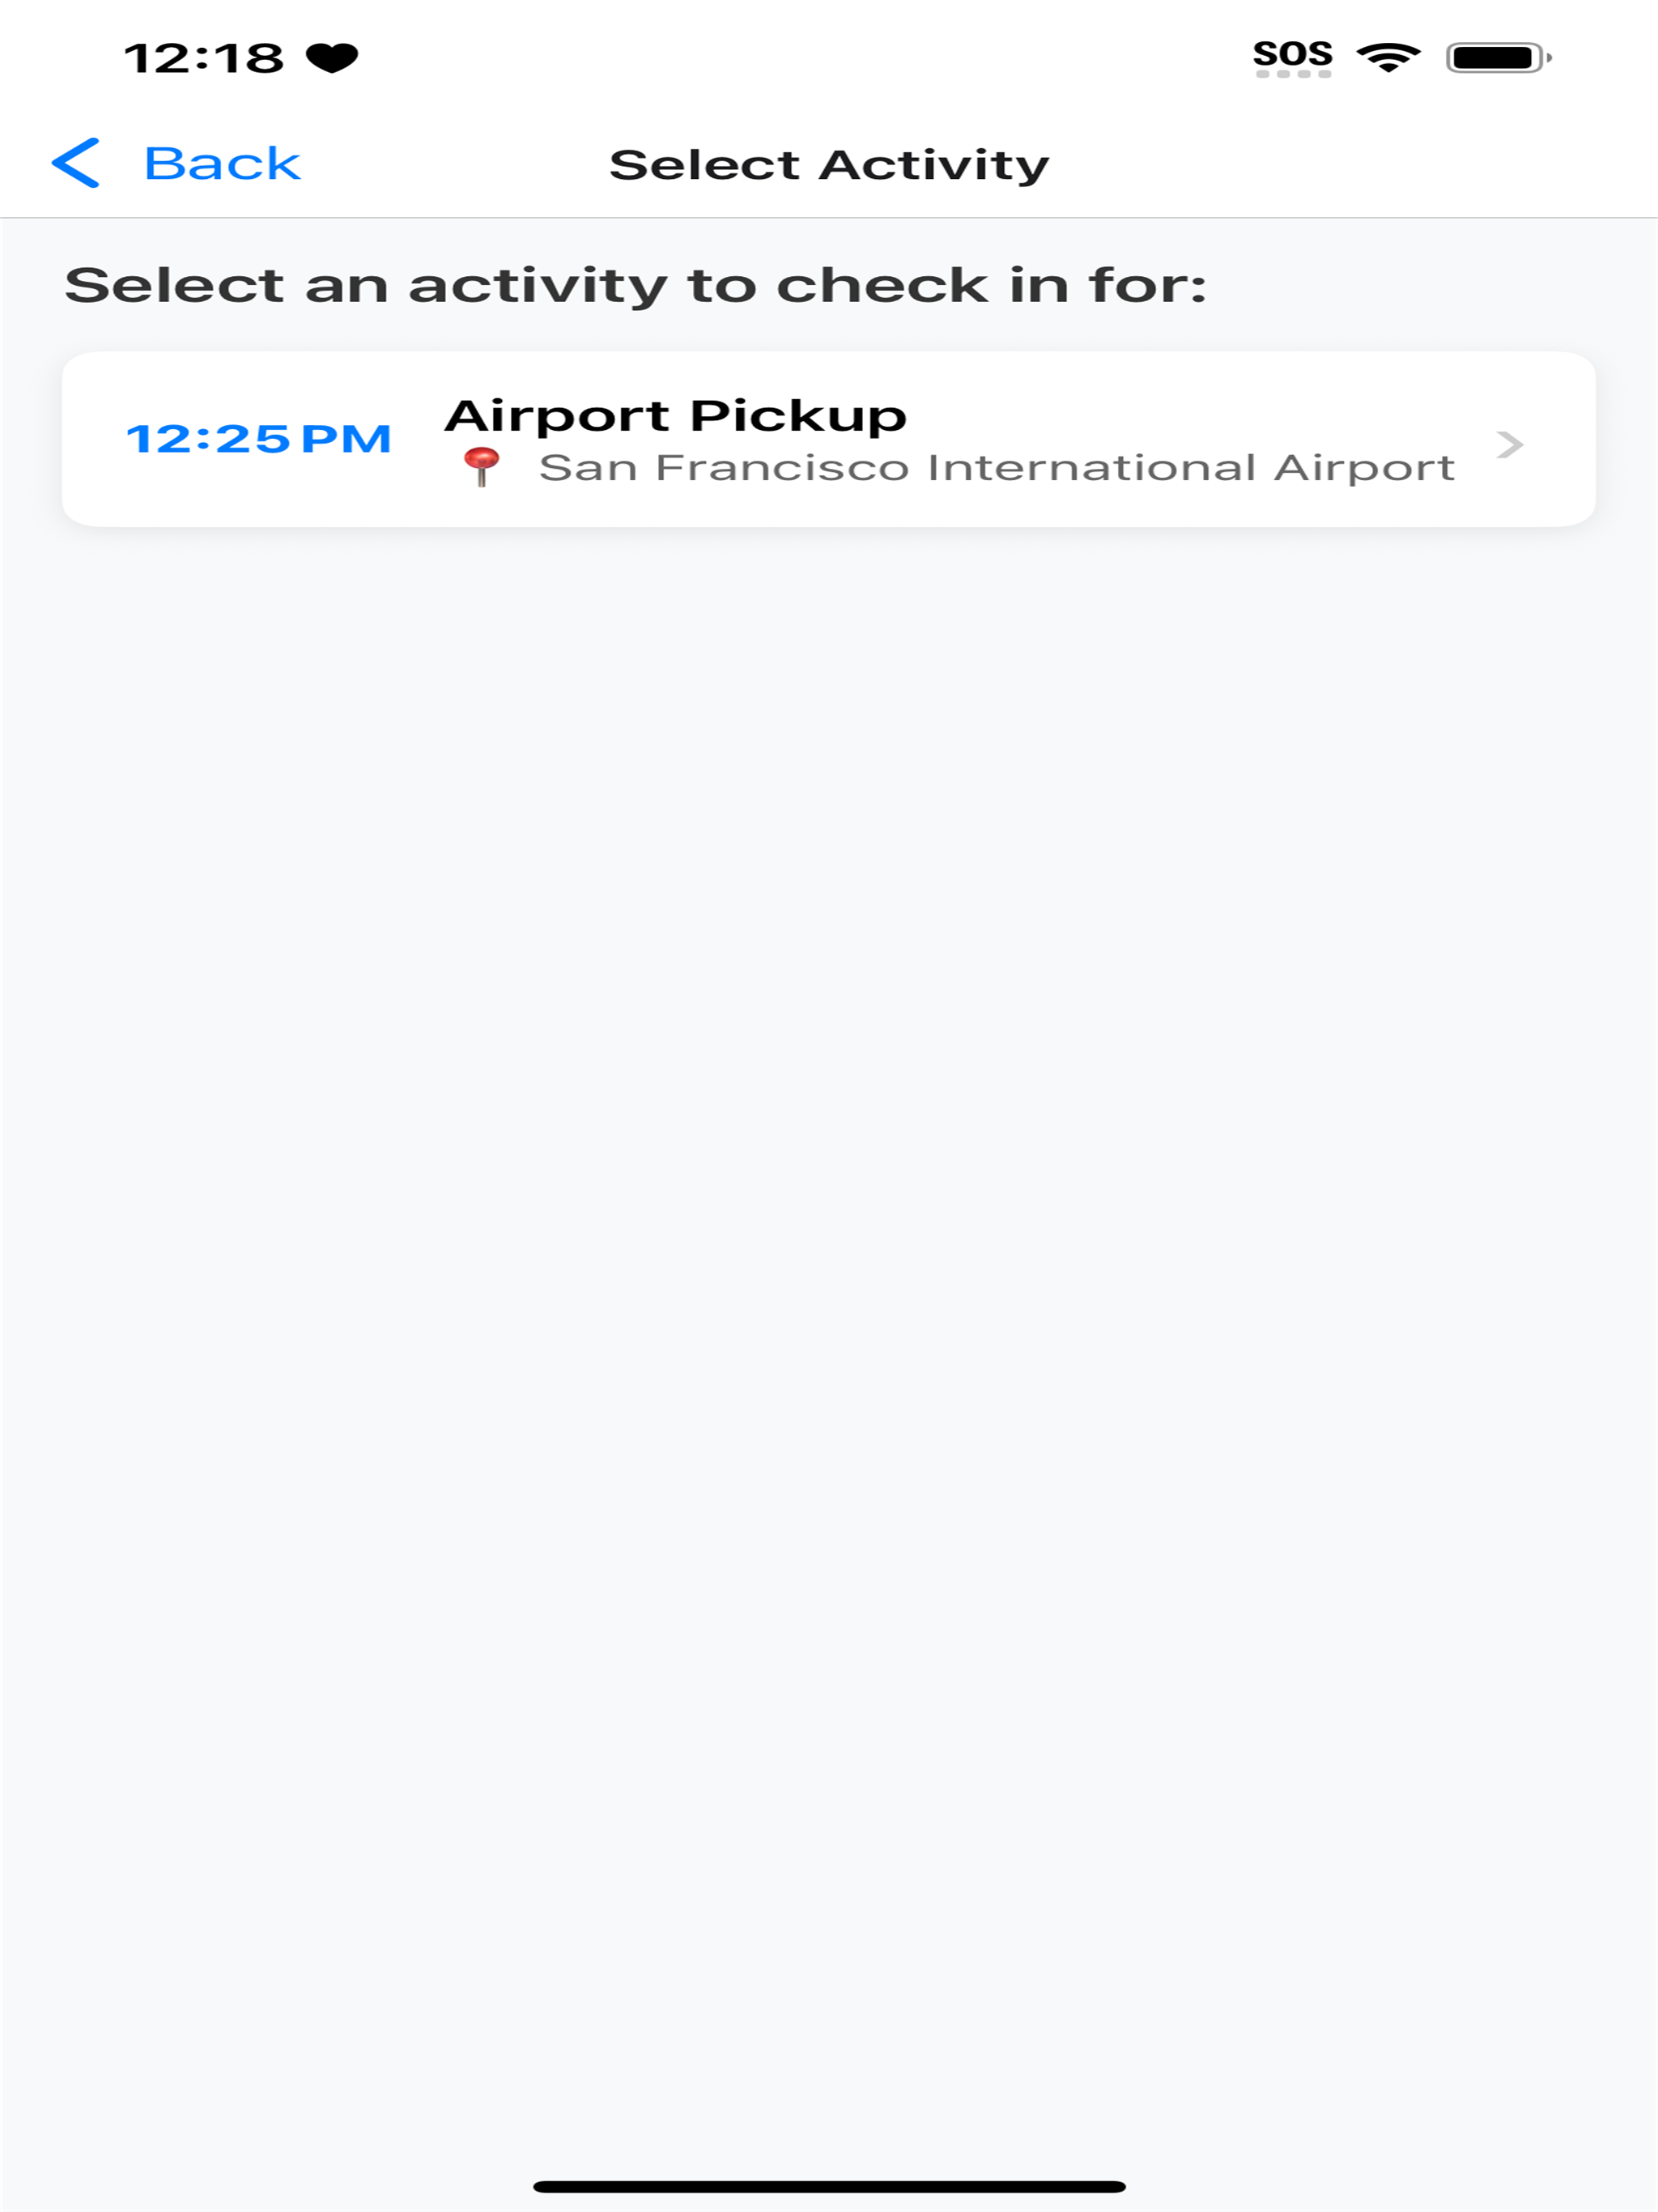Click the Airport Pickup title text
Viewport: 1658px width, 2212px height.
pos(676,416)
